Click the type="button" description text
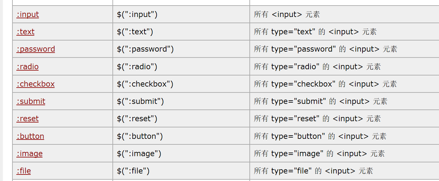 [320, 136]
